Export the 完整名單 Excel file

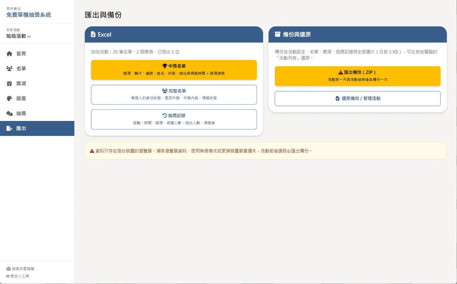(174, 95)
